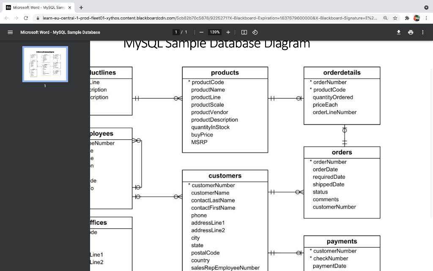The height and width of the screenshot is (271, 433).
Task: Toggle the PDF thumbnail sidebar menu
Action: click(10, 32)
